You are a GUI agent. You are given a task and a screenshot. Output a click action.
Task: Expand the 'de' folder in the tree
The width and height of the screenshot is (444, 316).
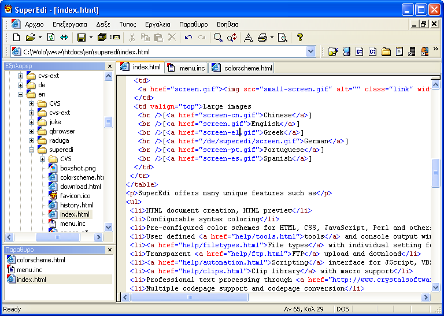click(x=20, y=85)
